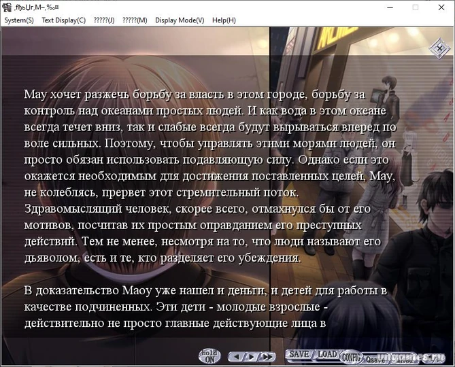
Task: Click the SAVE button
Action: [299, 354]
